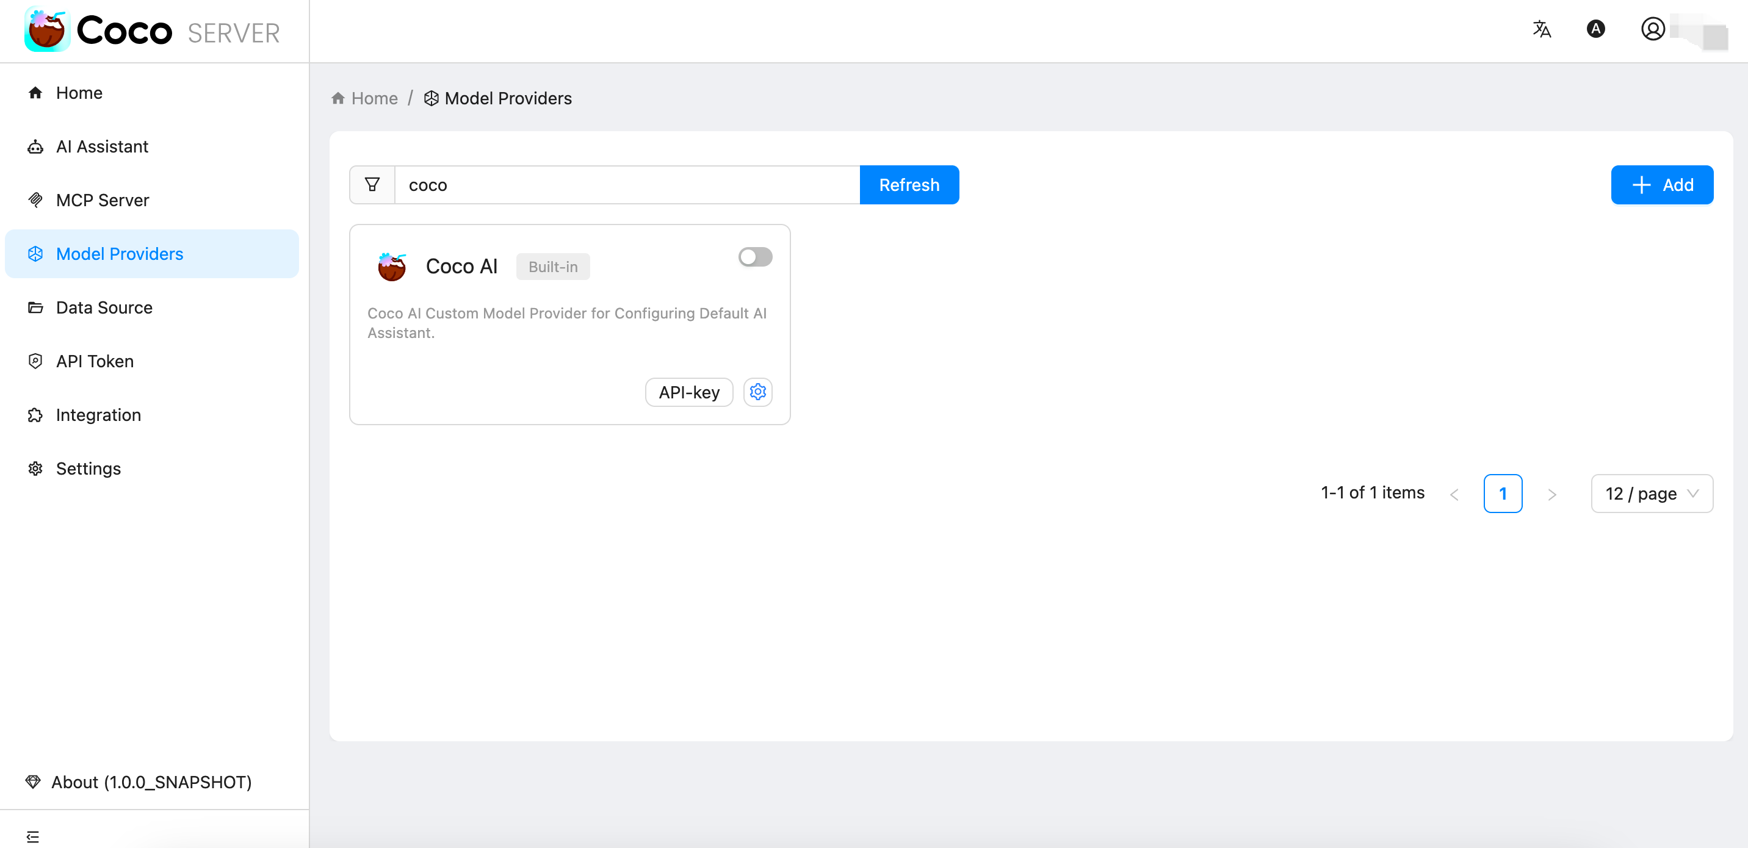Open AI Assistant in the sidebar
The image size is (1748, 848).
(x=152, y=146)
